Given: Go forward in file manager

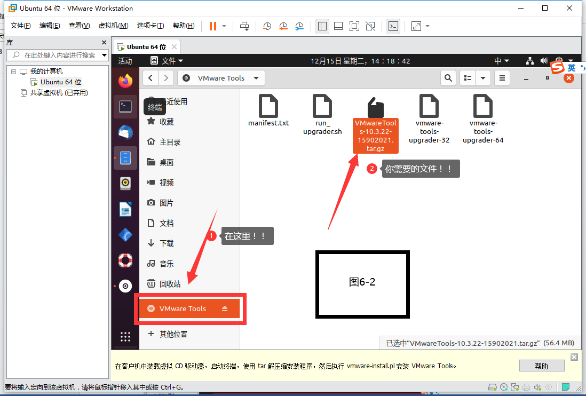Looking at the screenshot, I should coord(166,78).
